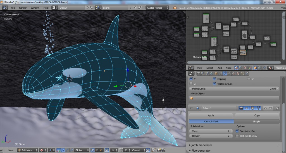Uncheck Subdivide UVs option
Image resolution: width=286 pixels, height=153 pixels.
(x=237, y=131)
